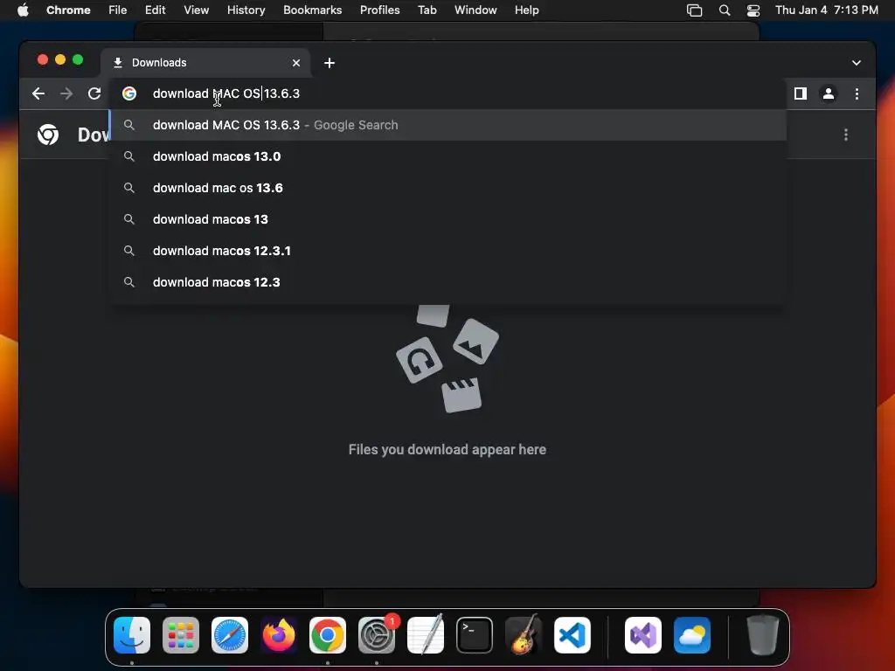Image resolution: width=895 pixels, height=671 pixels.
Task: Open the Bookmarks menu
Action: 312,10
